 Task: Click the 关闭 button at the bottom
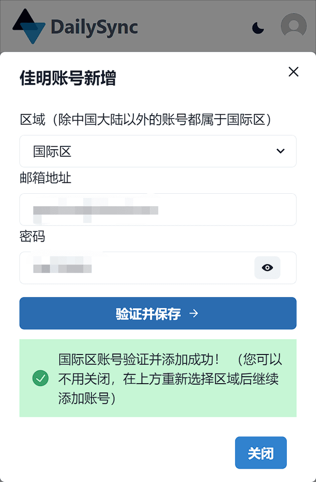pos(261,452)
